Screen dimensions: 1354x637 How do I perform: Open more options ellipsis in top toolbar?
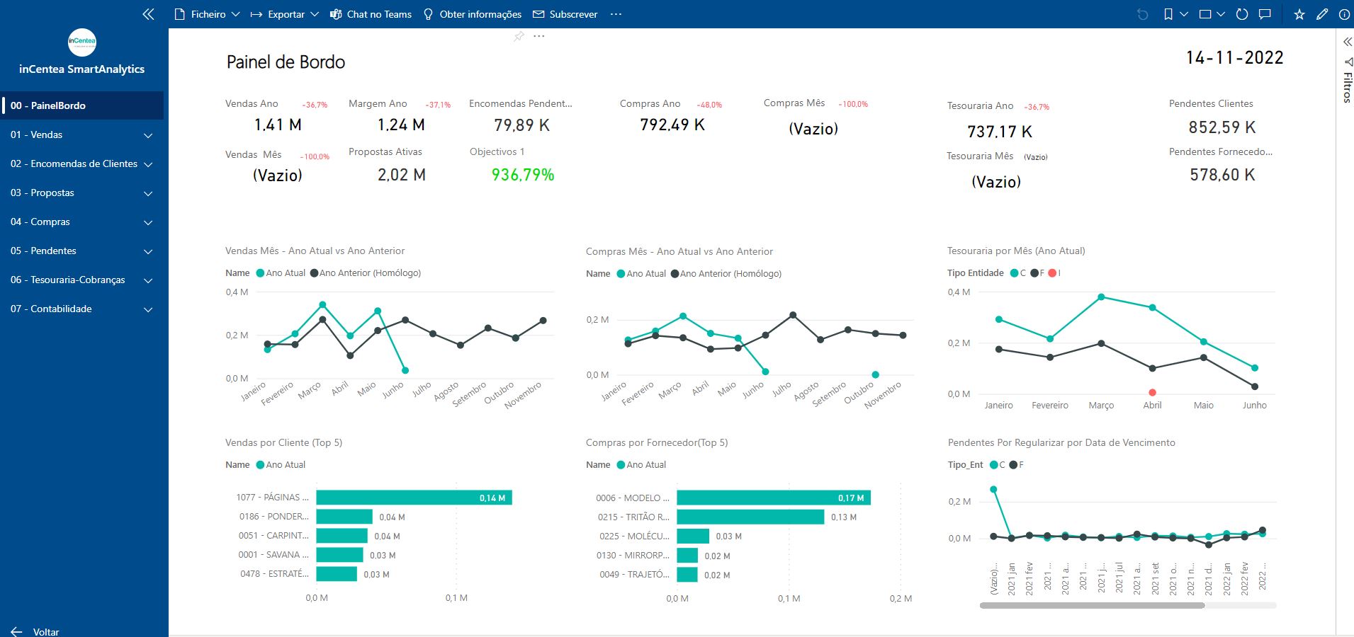click(616, 14)
